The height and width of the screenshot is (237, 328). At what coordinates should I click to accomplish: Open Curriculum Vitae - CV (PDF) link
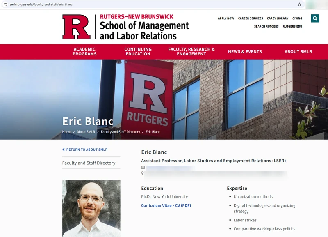click(166, 205)
